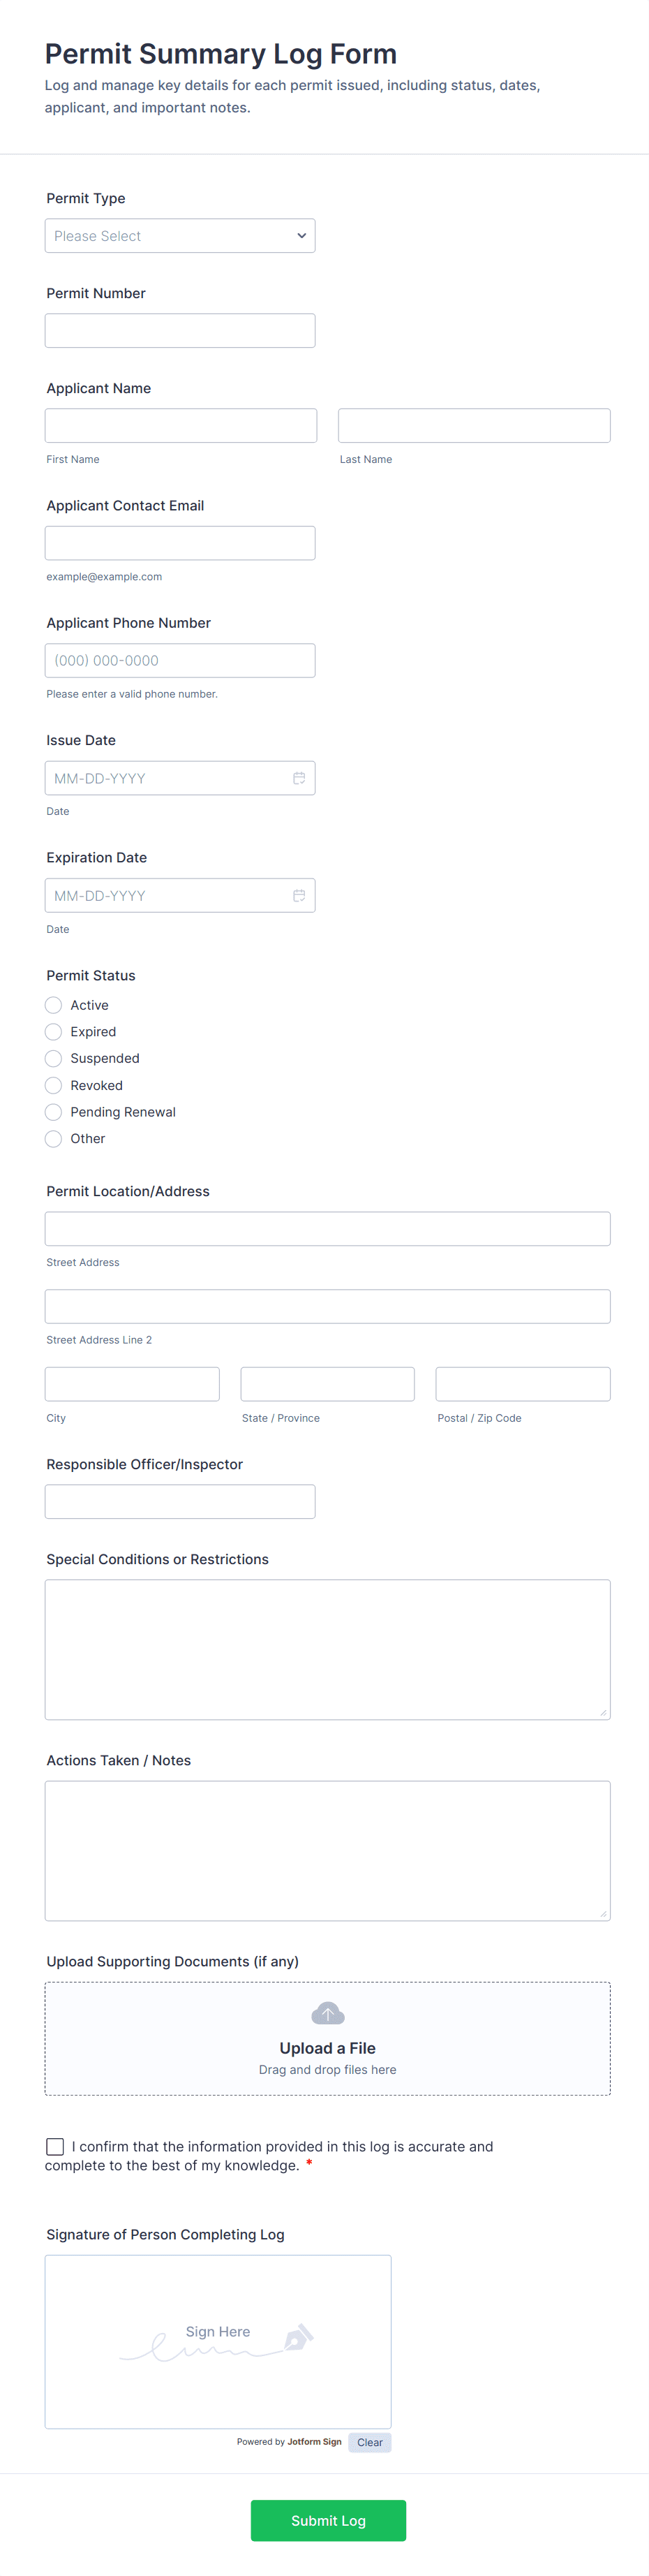This screenshot has width=649, height=2576.
Task: Select the Expired permit status
Action: coord(53,1031)
